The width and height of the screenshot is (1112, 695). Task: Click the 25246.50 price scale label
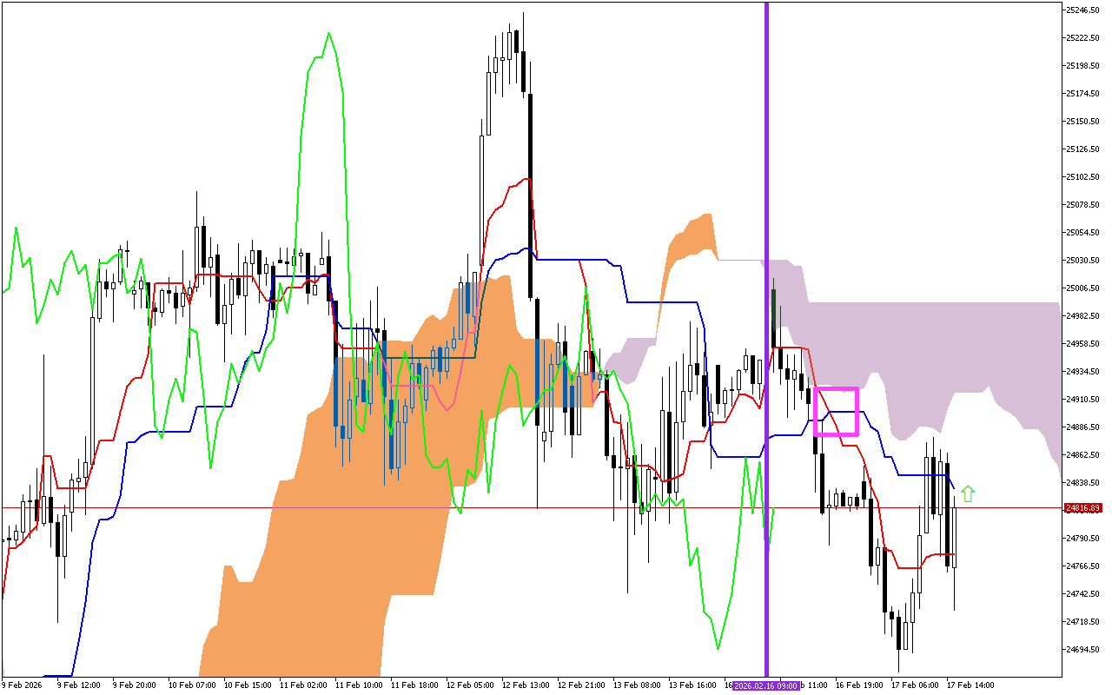click(x=1084, y=10)
